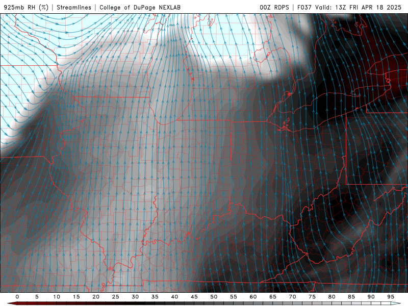Viewport: 408px width, 306px height.
Task: Select the colorbar tick label "80"
Action: pyautogui.click(x=331, y=297)
